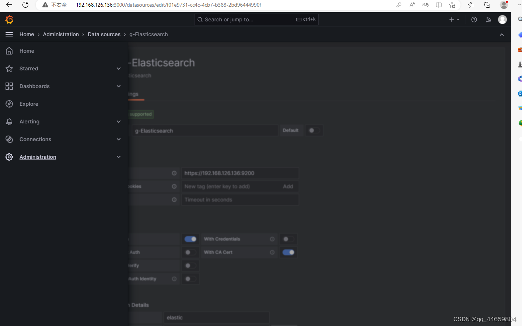Screen dimensions: 522x326
Task: Click Home in the breadcrumb
Action: click(27, 34)
